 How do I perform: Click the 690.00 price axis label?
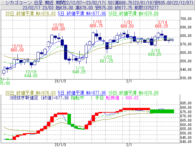pyautogui.click(x=186, y=27)
